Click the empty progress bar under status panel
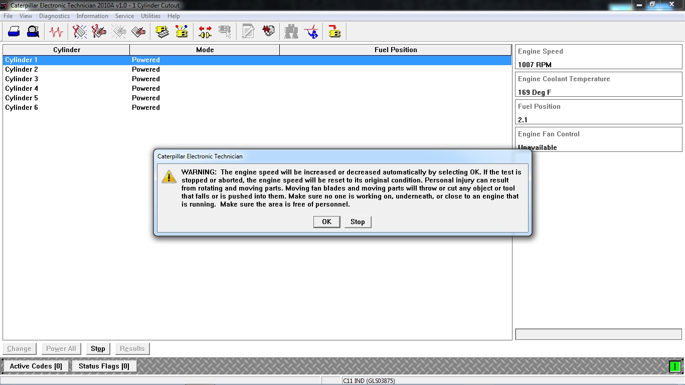The width and height of the screenshot is (685, 385). [x=598, y=334]
